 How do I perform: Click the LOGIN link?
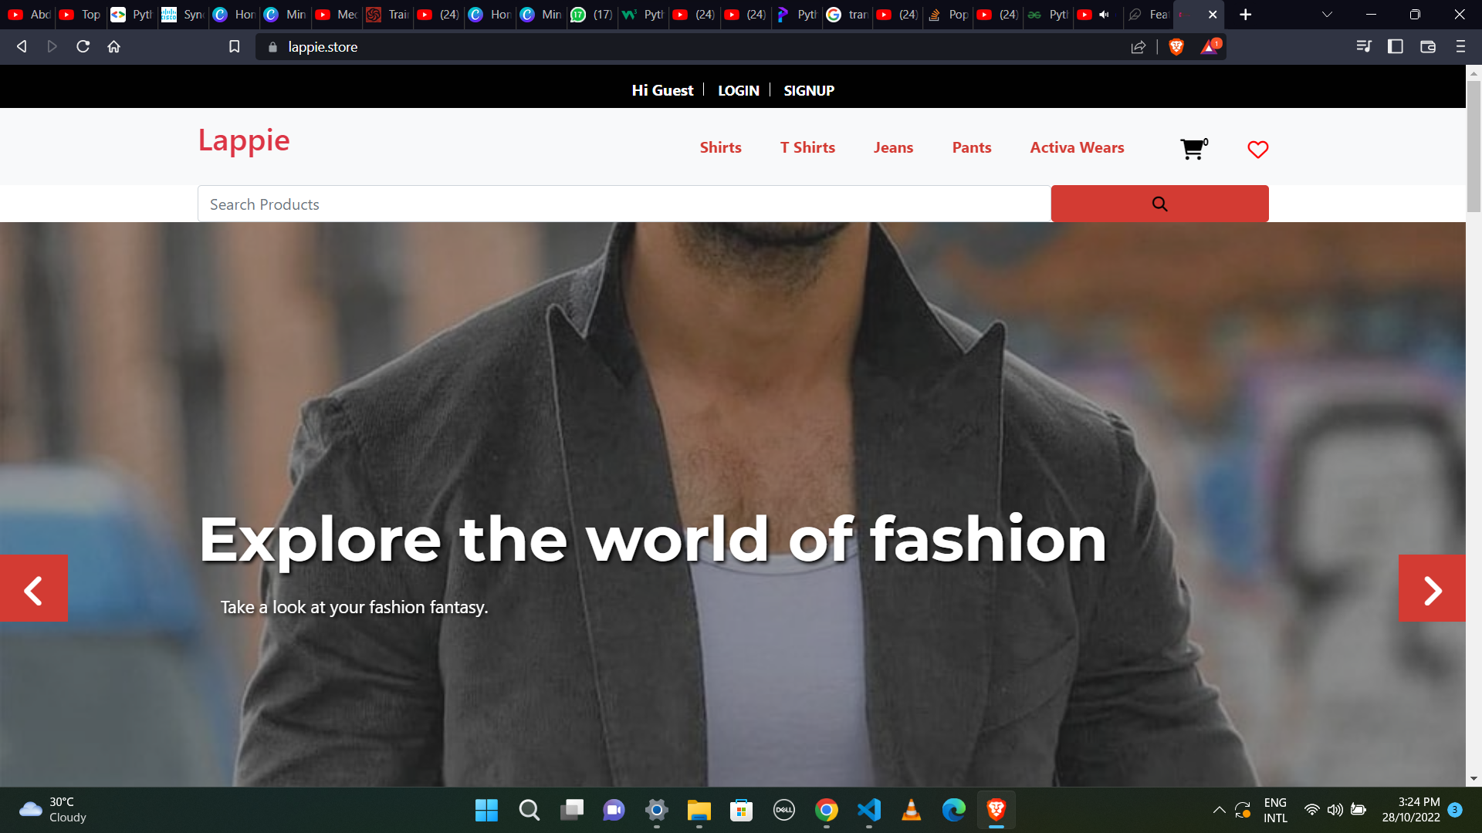pos(739,89)
